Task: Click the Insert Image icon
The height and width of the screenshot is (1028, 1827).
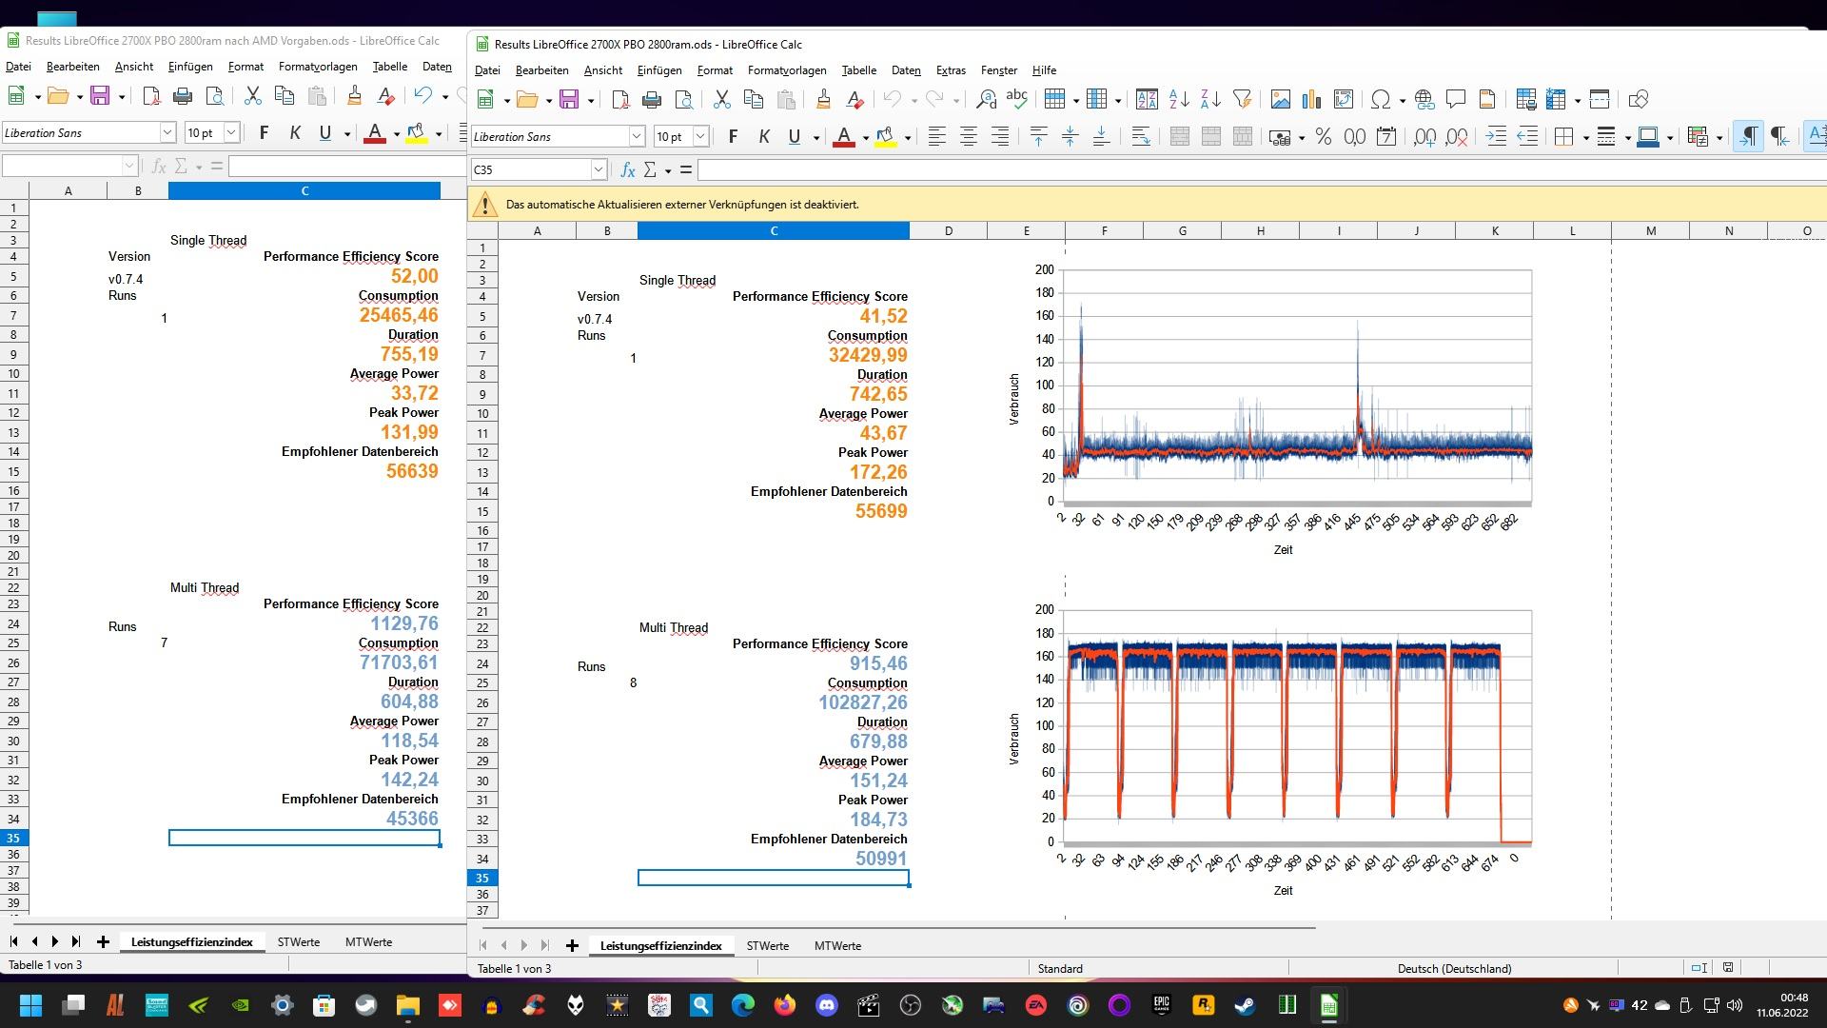Action: [x=1281, y=99]
